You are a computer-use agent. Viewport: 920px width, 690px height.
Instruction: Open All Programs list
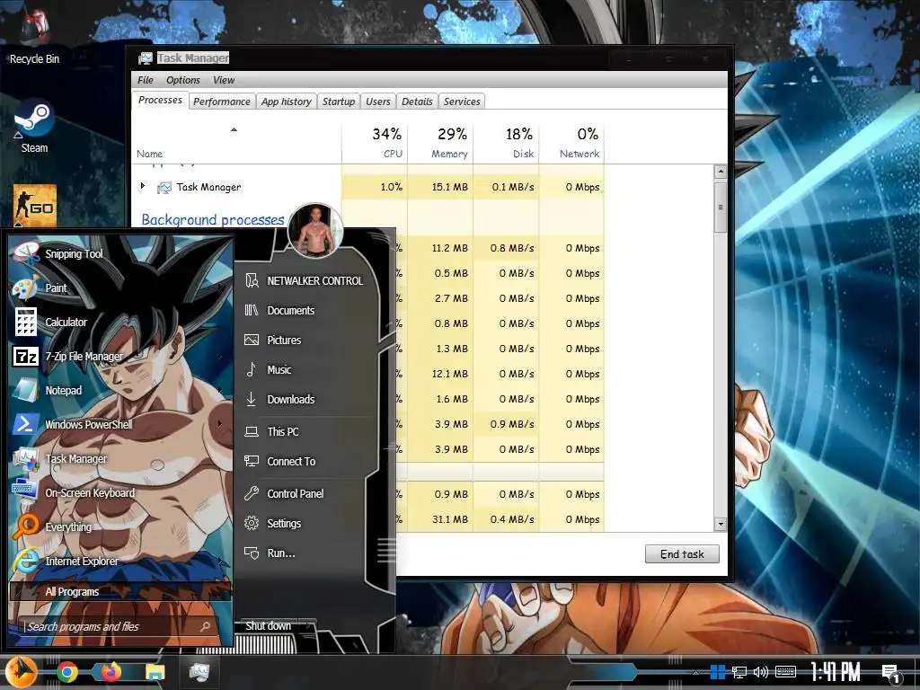[x=120, y=591]
